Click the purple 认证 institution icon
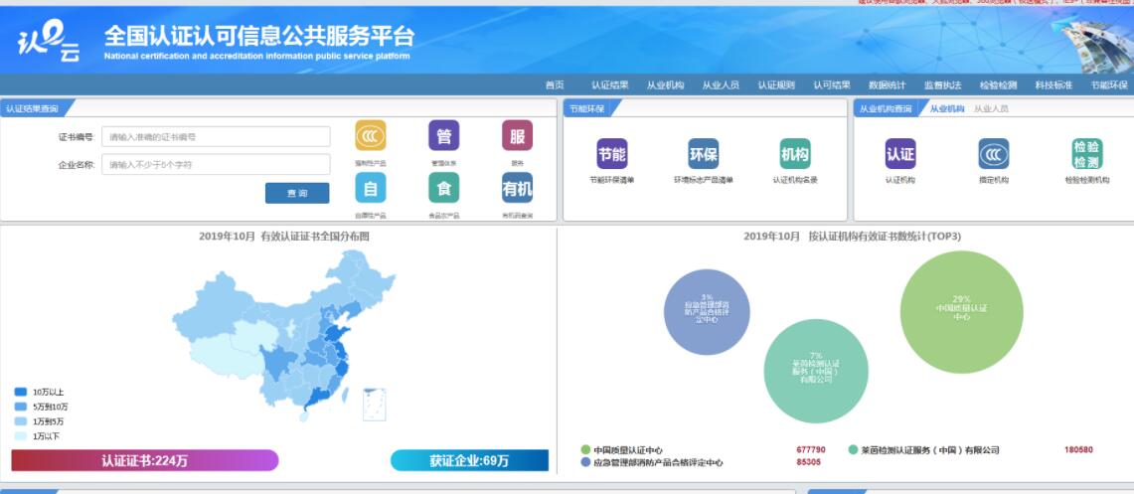Viewport: 1134px width, 494px height. 899,154
